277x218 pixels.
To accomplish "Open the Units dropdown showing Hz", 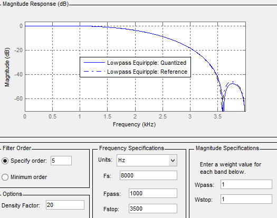I will [x=147, y=160].
